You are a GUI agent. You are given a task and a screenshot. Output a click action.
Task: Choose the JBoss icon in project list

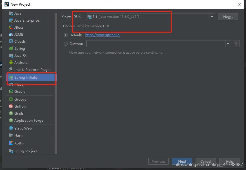point(11,28)
